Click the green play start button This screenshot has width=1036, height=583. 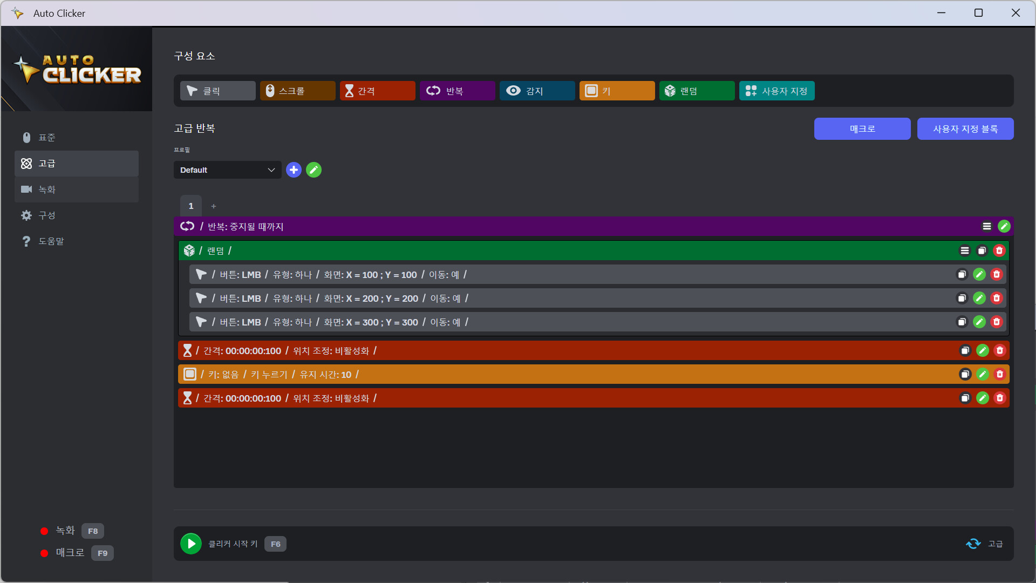point(191,544)
